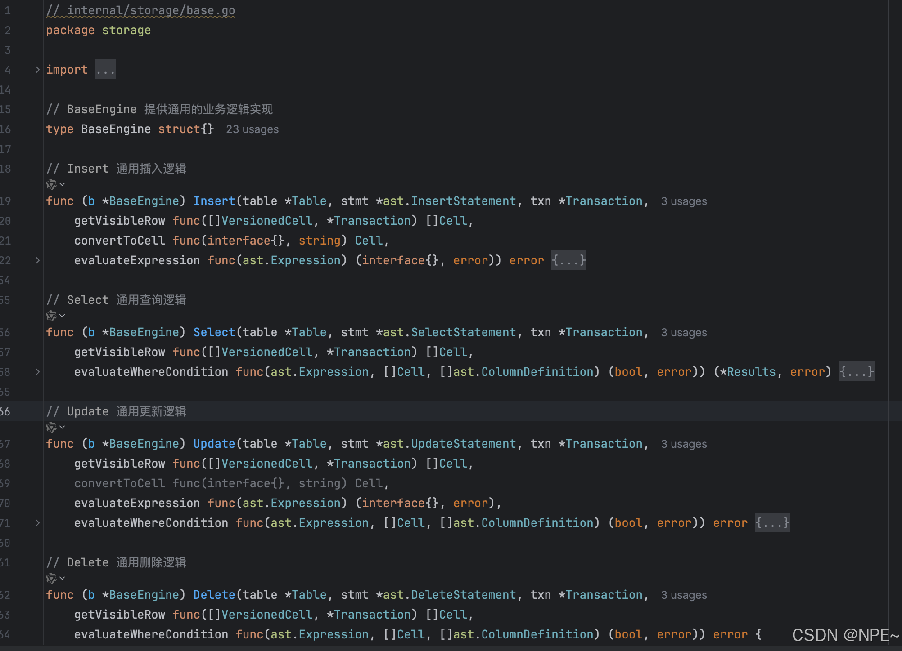This screenshot has width=902, height=651.
Task: Click AI assistant icon above Insert function
Action: click(51, 184)
